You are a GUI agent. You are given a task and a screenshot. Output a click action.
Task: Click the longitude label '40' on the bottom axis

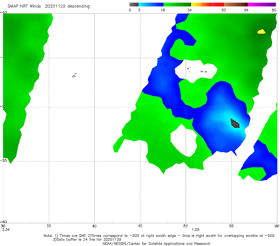coord(94,226)
